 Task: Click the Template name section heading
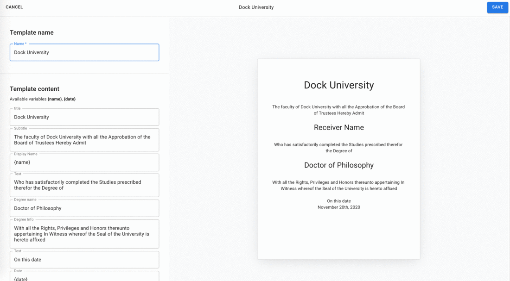(x=32, y=32)
